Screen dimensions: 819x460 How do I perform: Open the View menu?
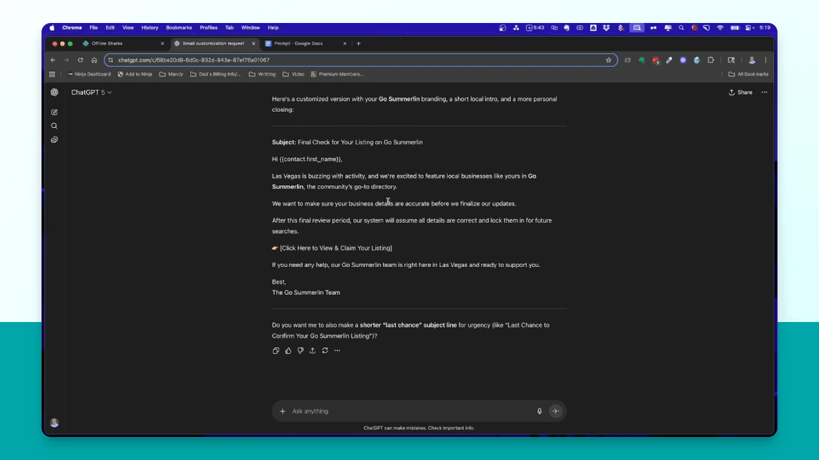(128, 28)
